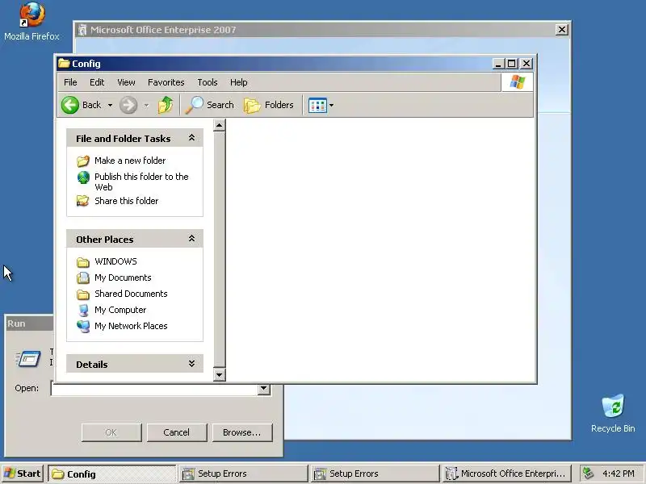
Task: Expand the Details panel
Action: (191, 364)
